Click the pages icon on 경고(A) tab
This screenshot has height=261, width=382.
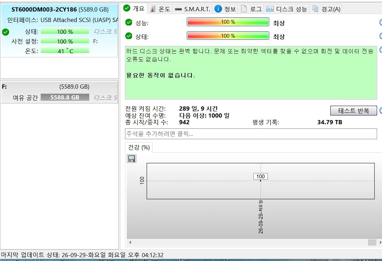[315, 9]
